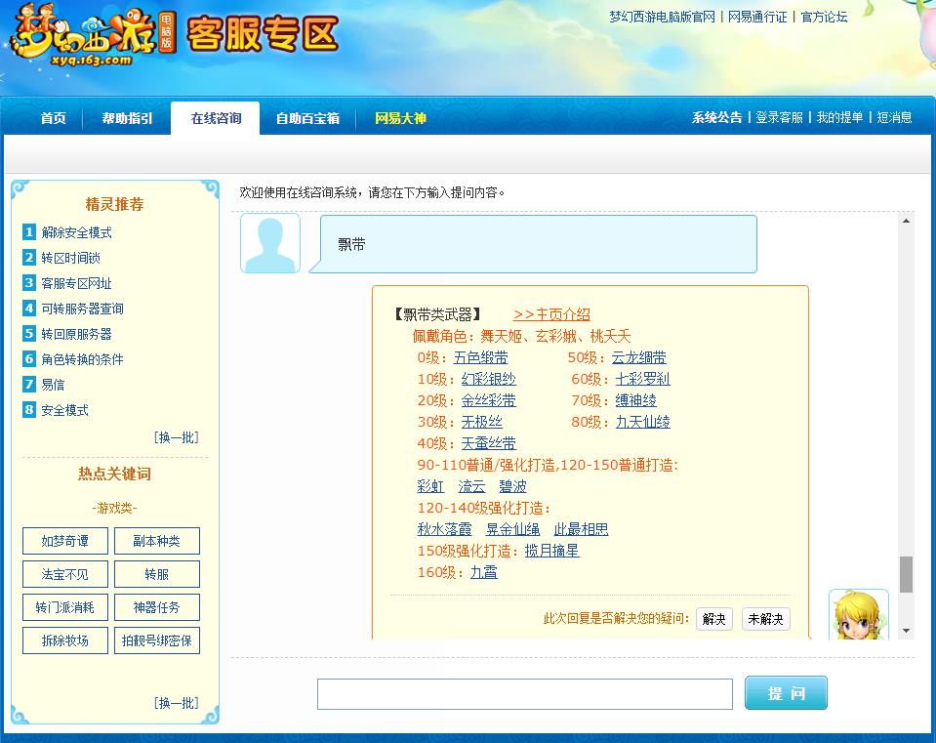Open the 首页 homepage tab
Screen dimensions: 936x743
(x=52, y=117)
